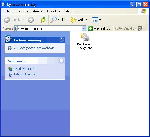Screen dimensions: 150x137
Task: Click the green Wechseln zu arrow
Action: coord(90,28)
